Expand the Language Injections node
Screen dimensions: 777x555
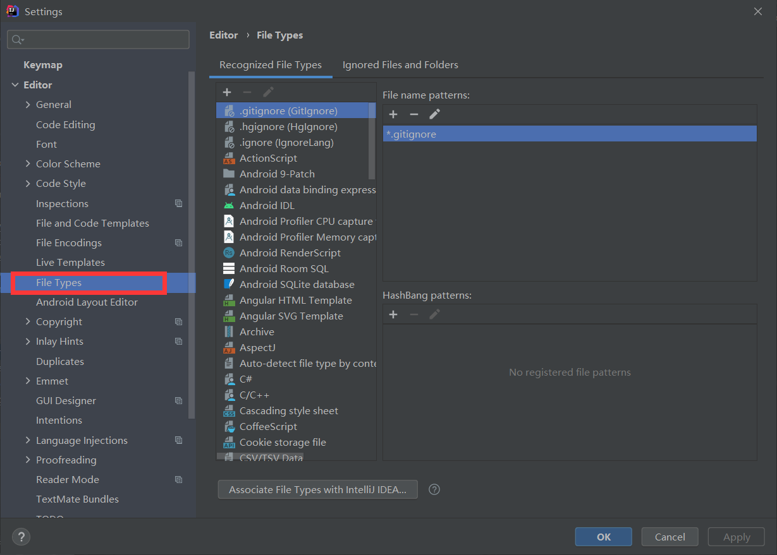28,441
